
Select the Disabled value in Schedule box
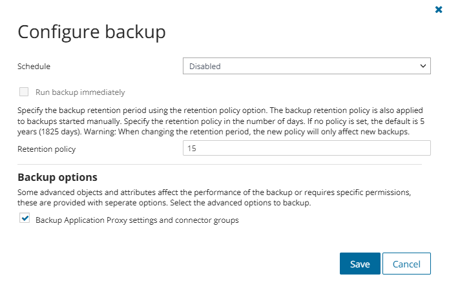click(205, 66)
